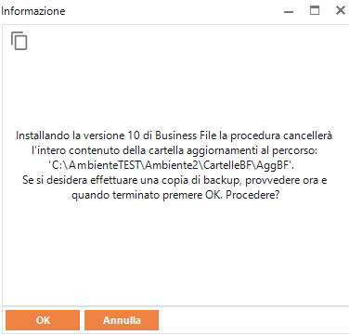Close the Informazione dialog
The width and height of the screenshot is (349, 335).
coord(341,10)
